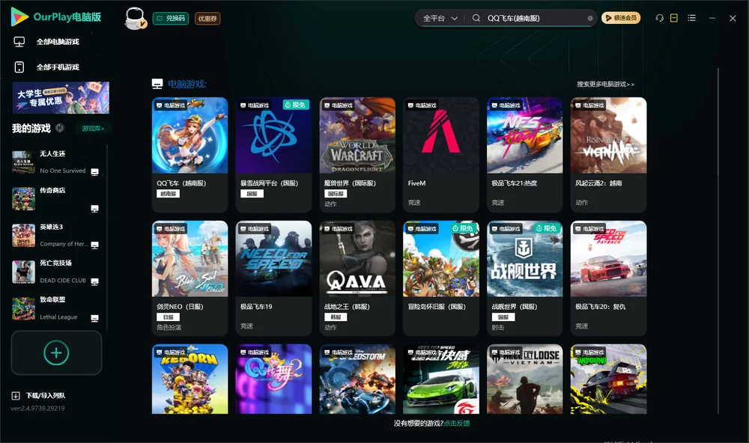Click 点击反馈 feedback link
Image resolution: width=749 pixels, height=443 pixels.
457,424
